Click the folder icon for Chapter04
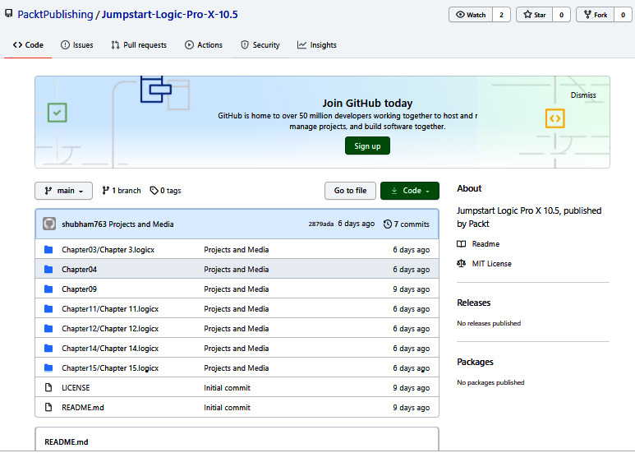Screen dimensions: 635x453 pyautogui.click(x=48, y=270)
